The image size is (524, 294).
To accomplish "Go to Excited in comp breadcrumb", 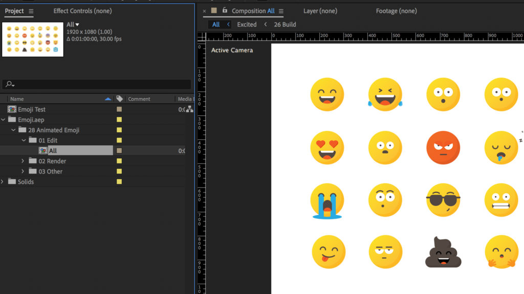I will (x=247, y=24).
